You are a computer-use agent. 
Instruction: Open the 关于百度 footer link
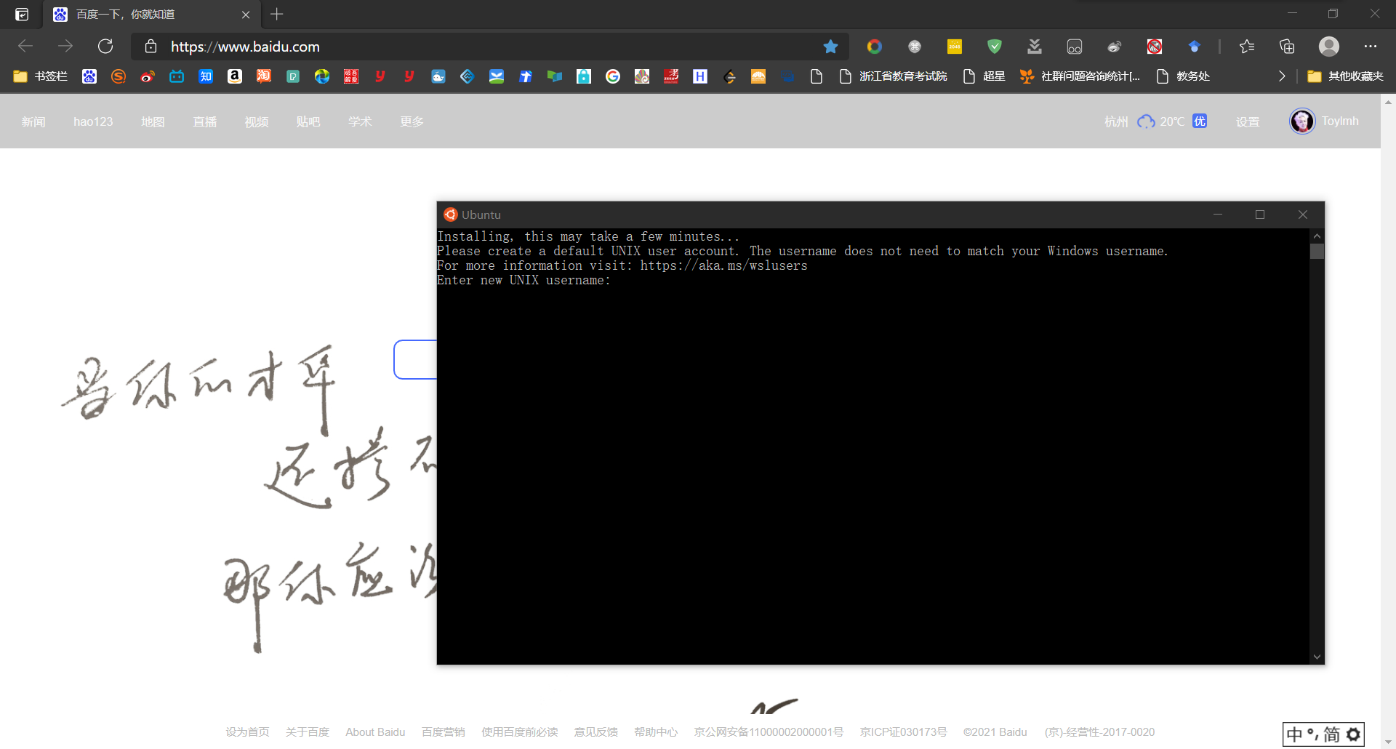coord(307,732)
